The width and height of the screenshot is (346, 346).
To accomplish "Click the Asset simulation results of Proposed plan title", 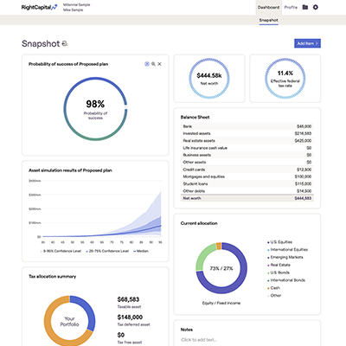I will [x=70, y=170].
